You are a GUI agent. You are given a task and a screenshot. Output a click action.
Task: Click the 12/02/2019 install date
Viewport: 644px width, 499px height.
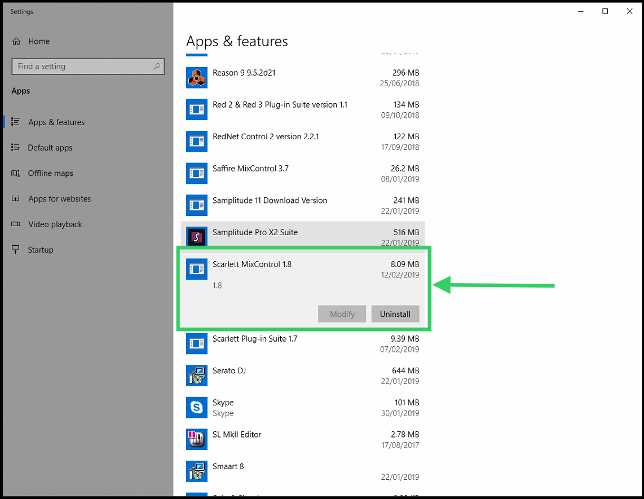pos(400,275)
